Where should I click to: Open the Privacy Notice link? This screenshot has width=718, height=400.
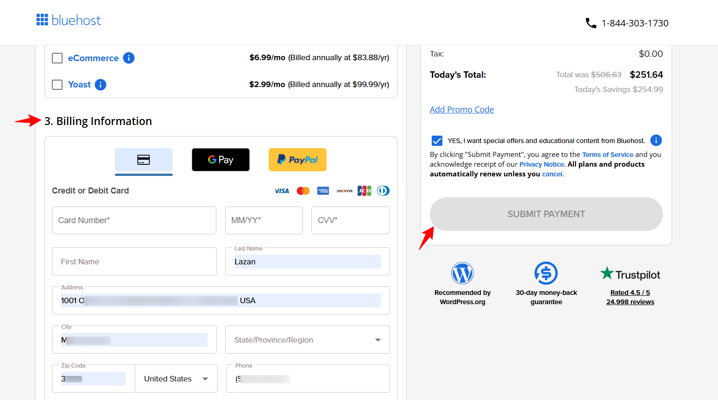(542, 164)
